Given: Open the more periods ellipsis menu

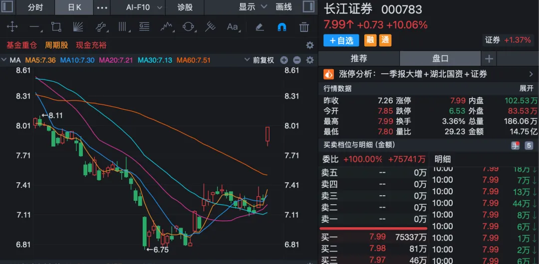Looking at the screenshot, I should 102,7.
